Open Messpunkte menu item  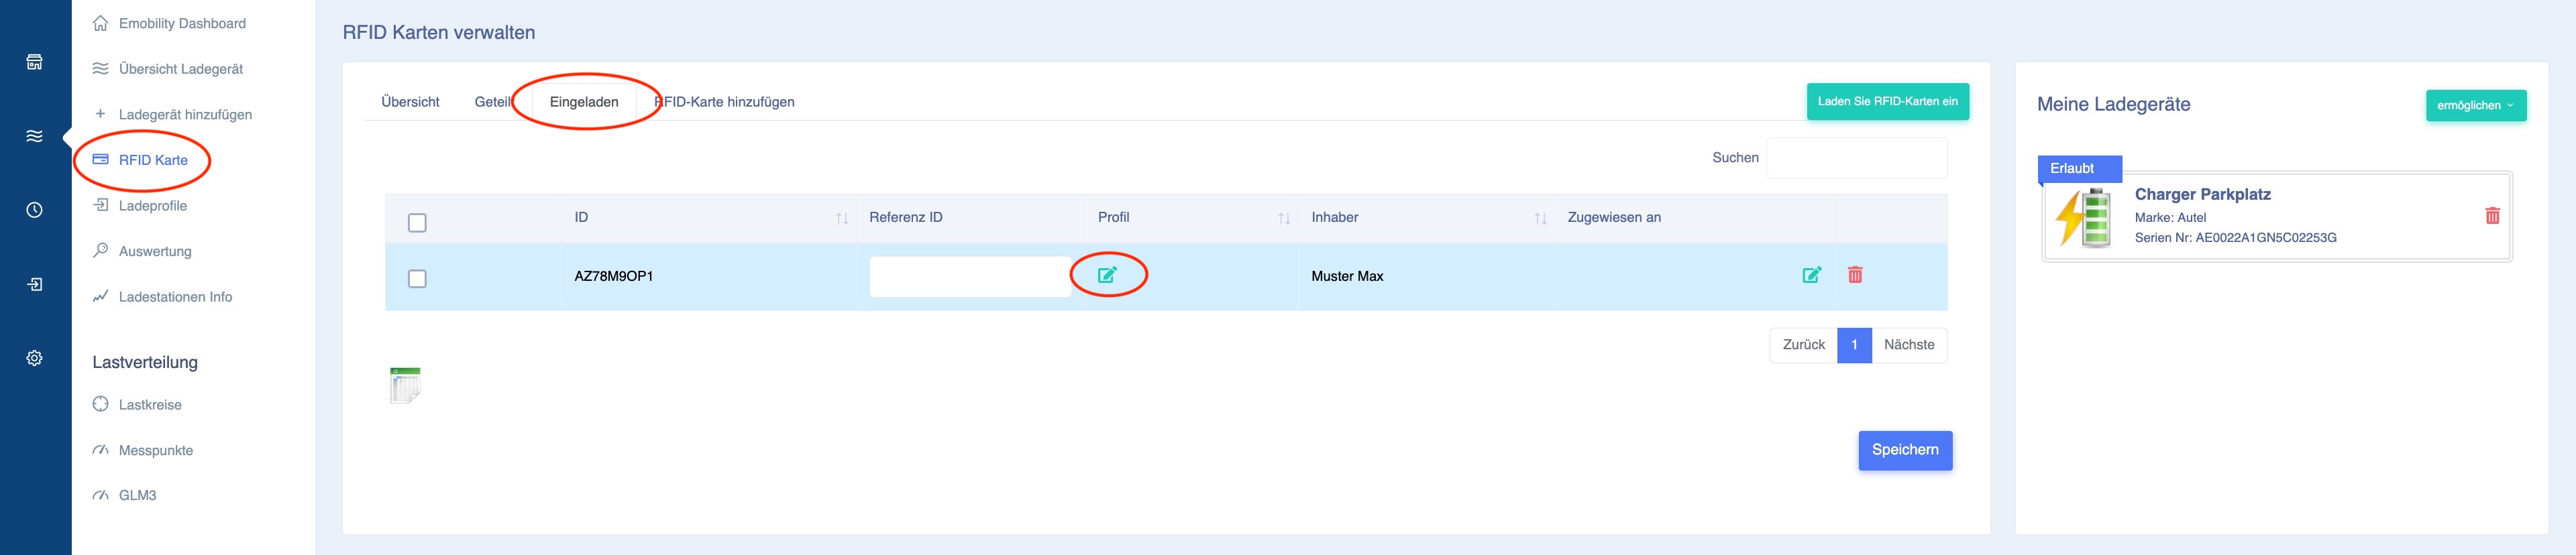pos(156,450)
